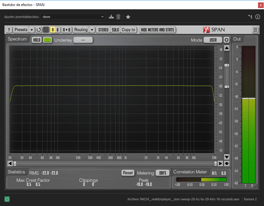Screen dimensions: 264x206
Task: Click the DBFS metering button
Action: [163, 173]
